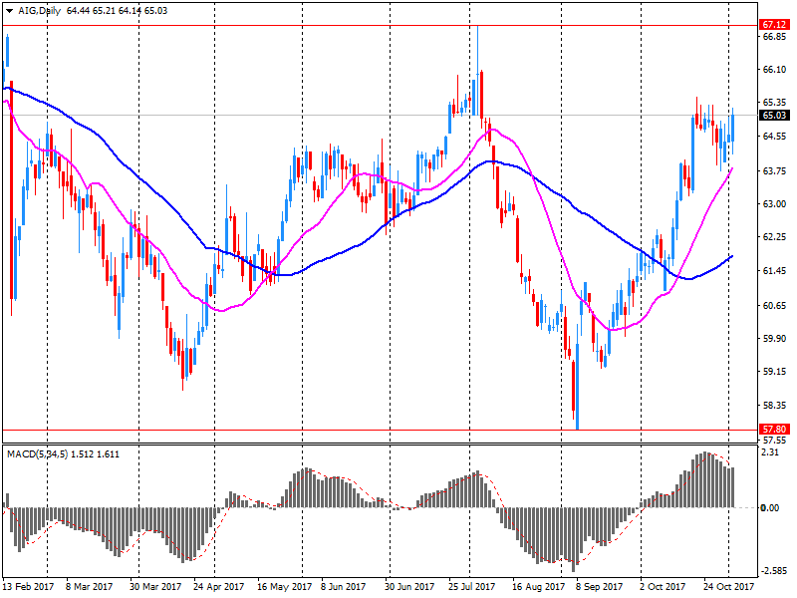The height and width of the screenshot is (598, 797).
Task: Select the 16 Aug 2017 date label
Action: tap(538, 586)
